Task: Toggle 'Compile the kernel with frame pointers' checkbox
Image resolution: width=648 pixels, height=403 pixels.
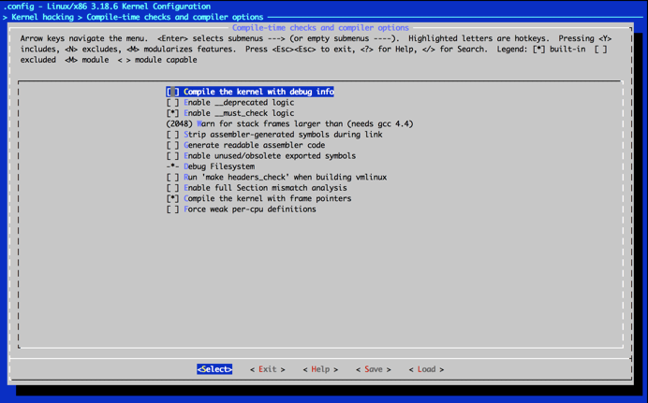Action: pos(172,199)
